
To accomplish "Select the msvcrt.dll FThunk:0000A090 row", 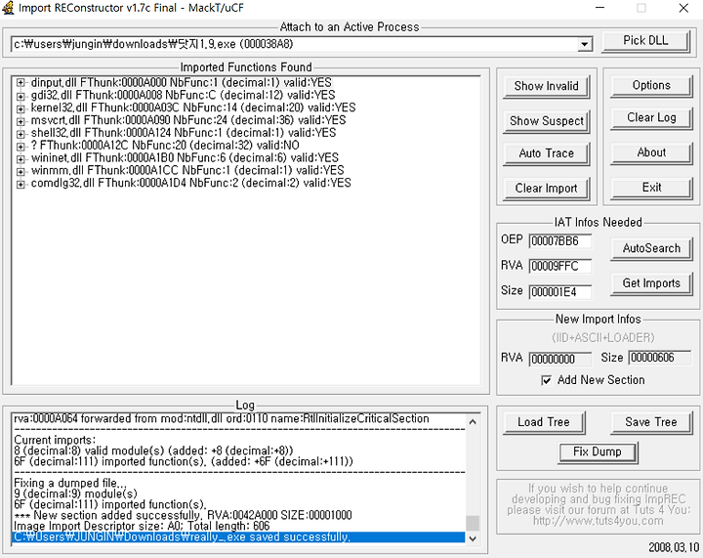I will [188, 120].
